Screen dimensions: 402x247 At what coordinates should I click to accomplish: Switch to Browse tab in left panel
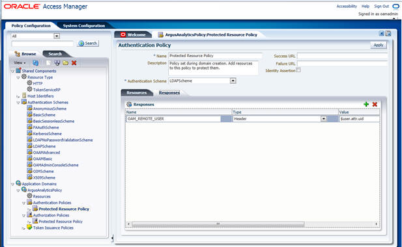[25, 54]
